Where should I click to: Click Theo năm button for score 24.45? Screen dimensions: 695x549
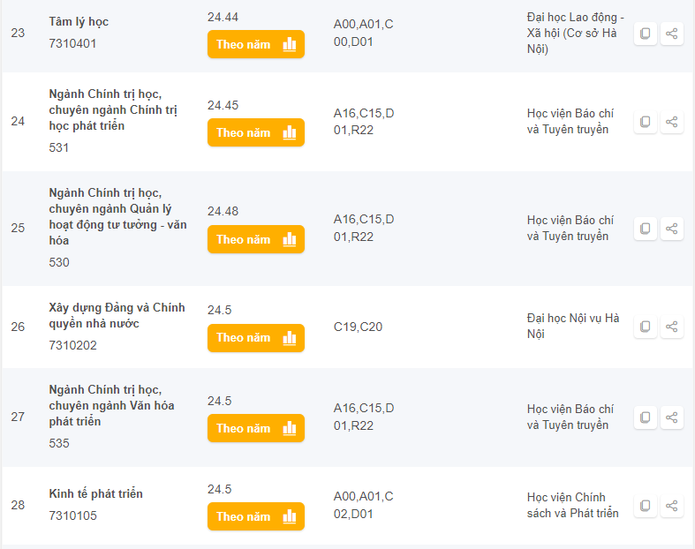256,132
